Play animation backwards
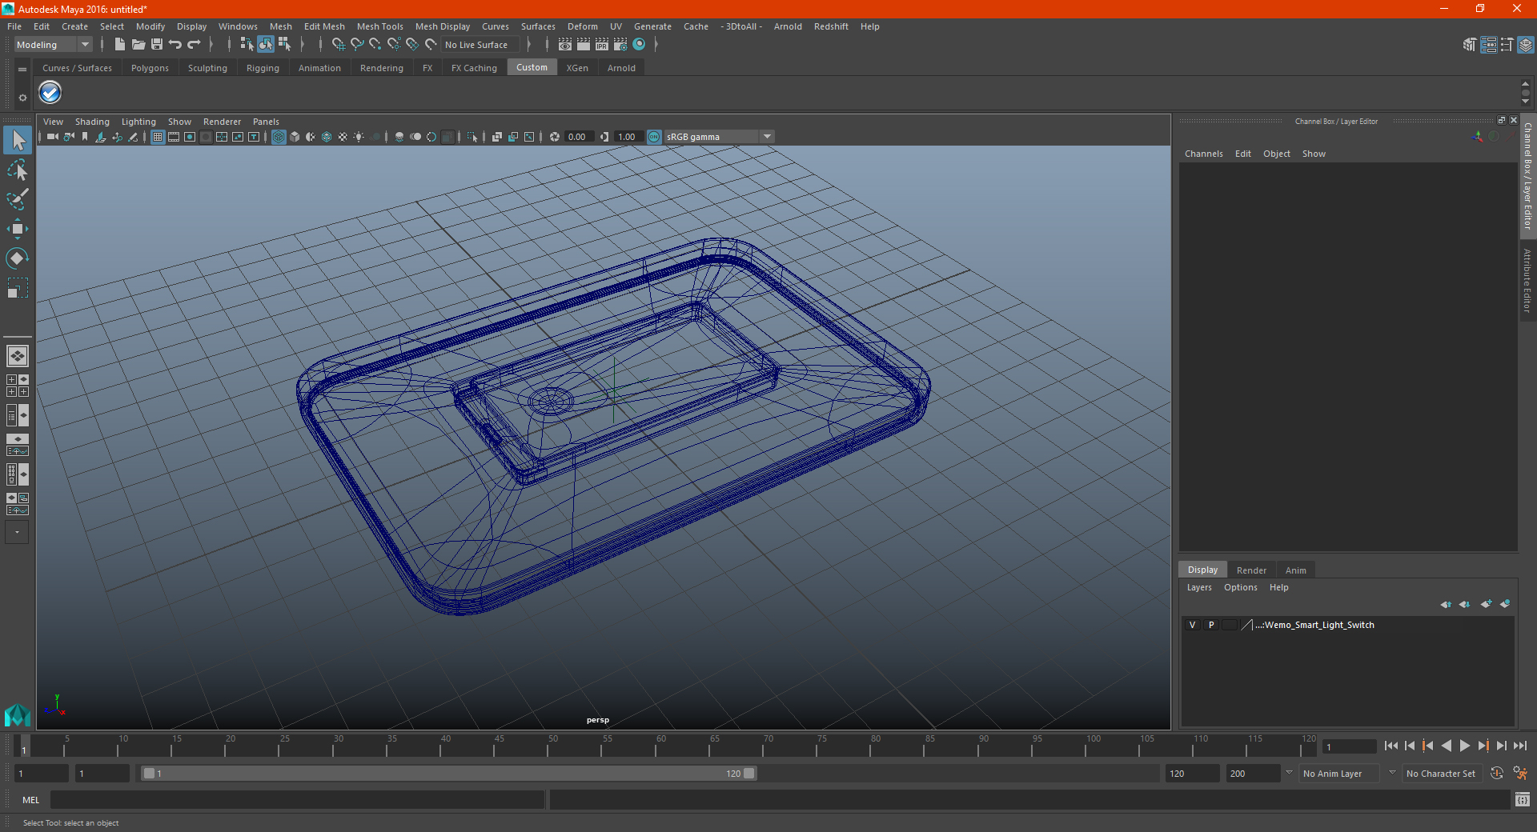The width and height of the screenshot is (1537, 832). click(x=1446, y=746)
